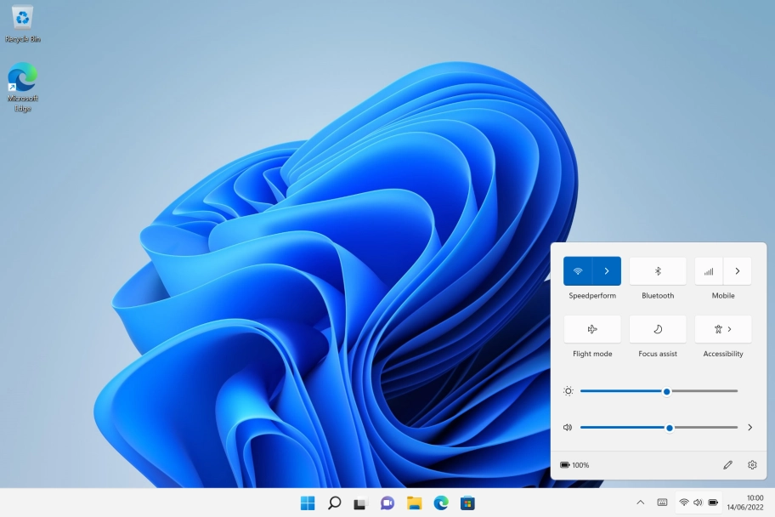This screenshot has height=517, width=775.
Task: Turn on Focus assist
Action: click(657, 329)
